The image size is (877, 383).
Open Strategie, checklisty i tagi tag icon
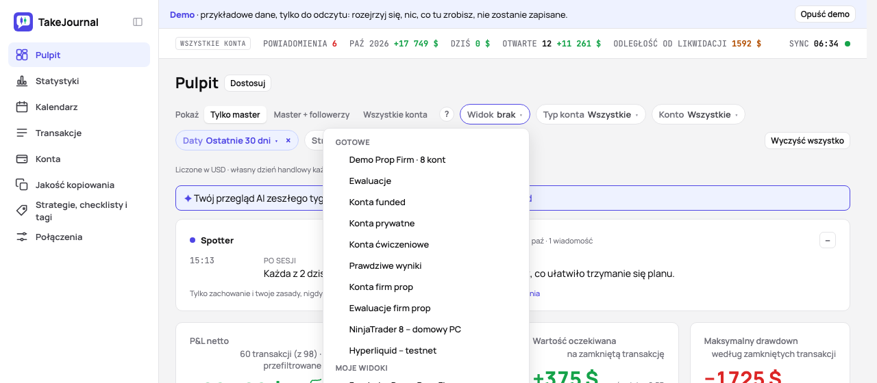(22, 211)
